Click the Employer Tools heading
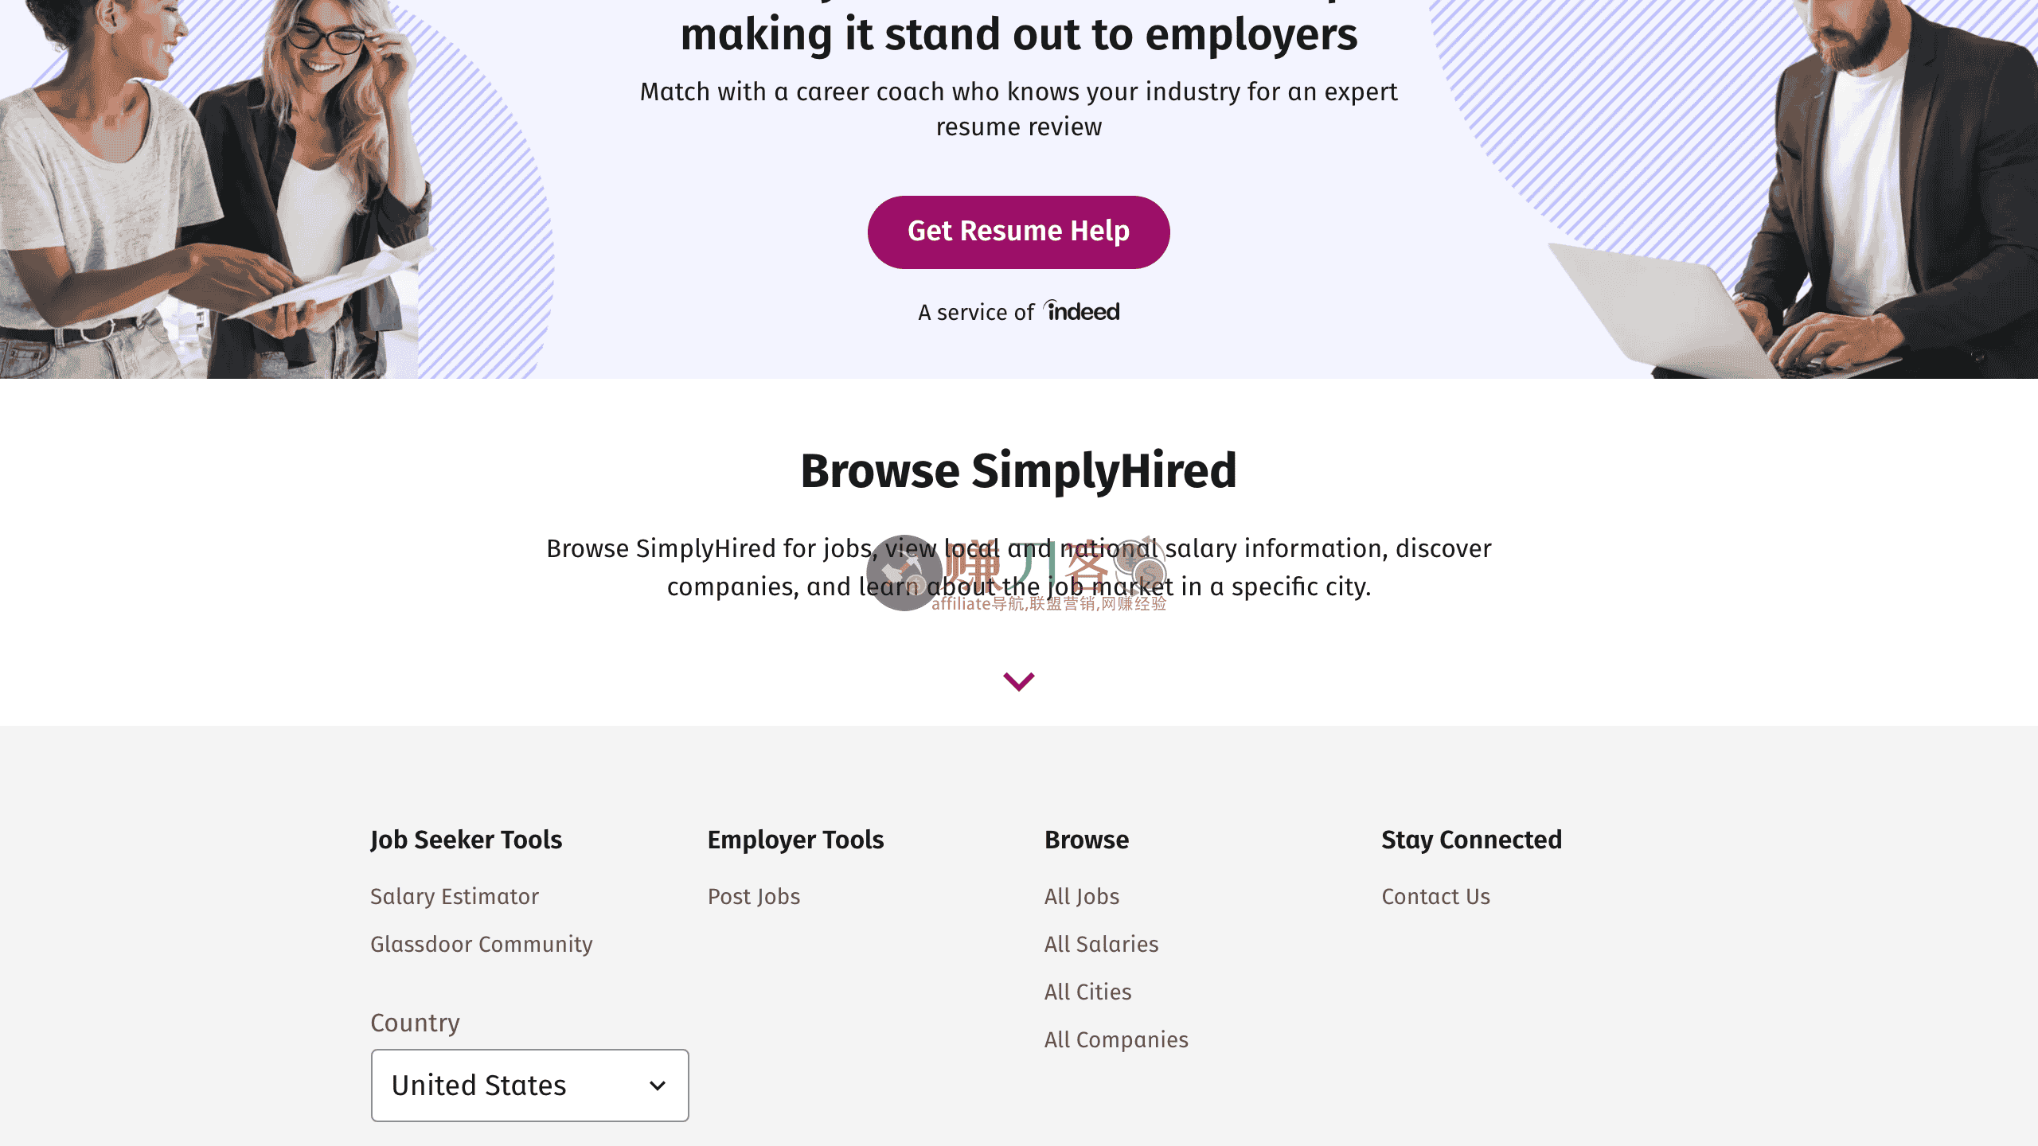The width and height of the screenshot is (2038, 1146). pos(795,839)
